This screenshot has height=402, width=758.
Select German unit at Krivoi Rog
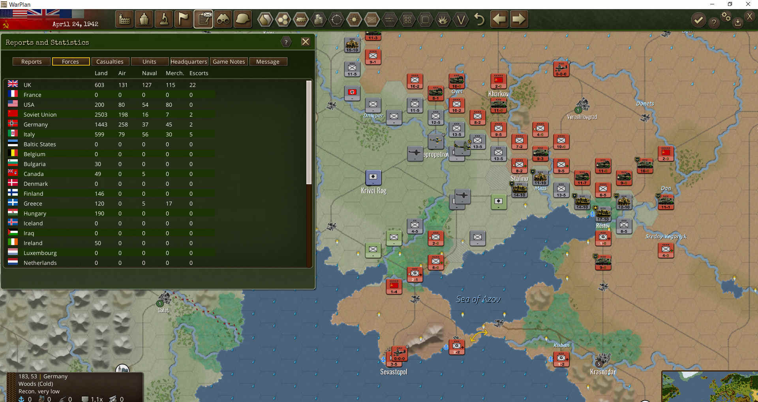point(373,177)
